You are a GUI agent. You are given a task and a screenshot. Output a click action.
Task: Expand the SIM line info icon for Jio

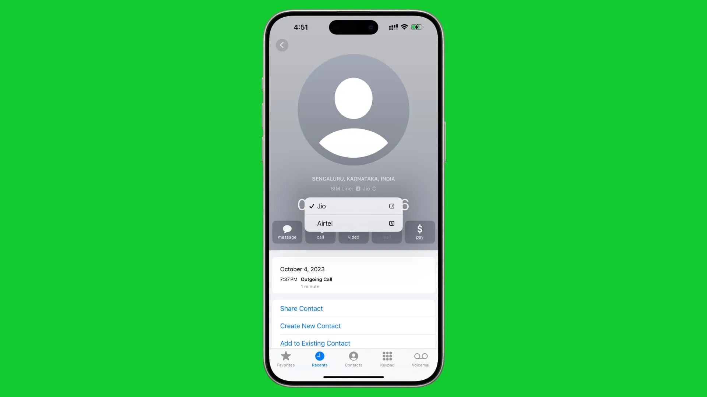pyautogui.click(x=391, y=205)
